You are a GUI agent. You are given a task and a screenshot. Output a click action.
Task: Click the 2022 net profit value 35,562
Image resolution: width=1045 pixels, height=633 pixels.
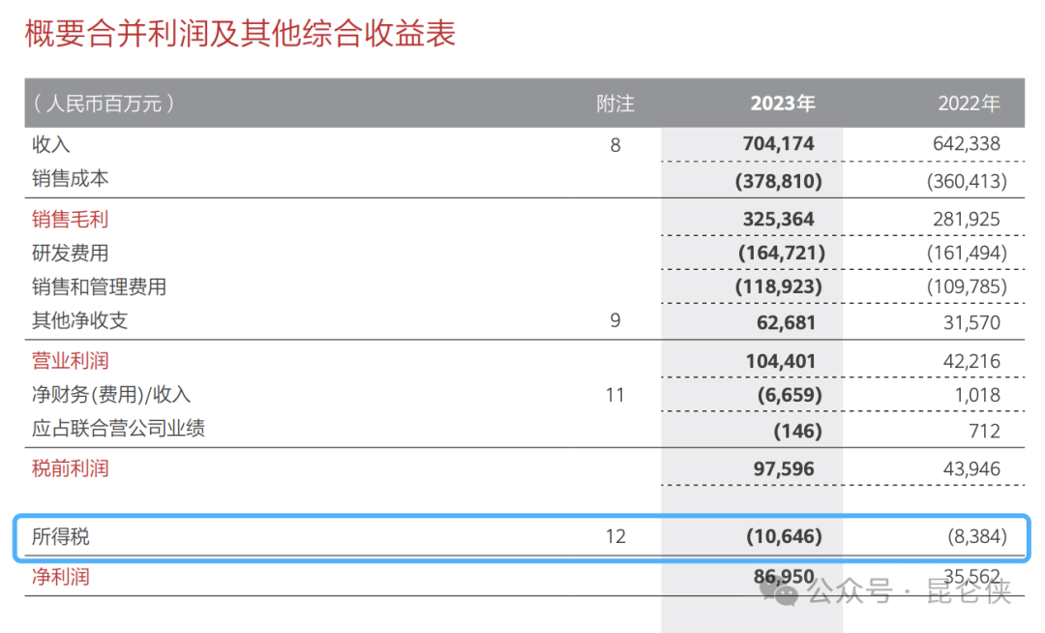coord(971,576)
